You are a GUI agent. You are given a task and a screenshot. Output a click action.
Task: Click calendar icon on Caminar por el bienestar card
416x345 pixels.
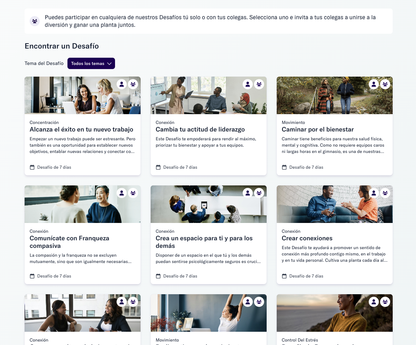click(x=284, y=167)
